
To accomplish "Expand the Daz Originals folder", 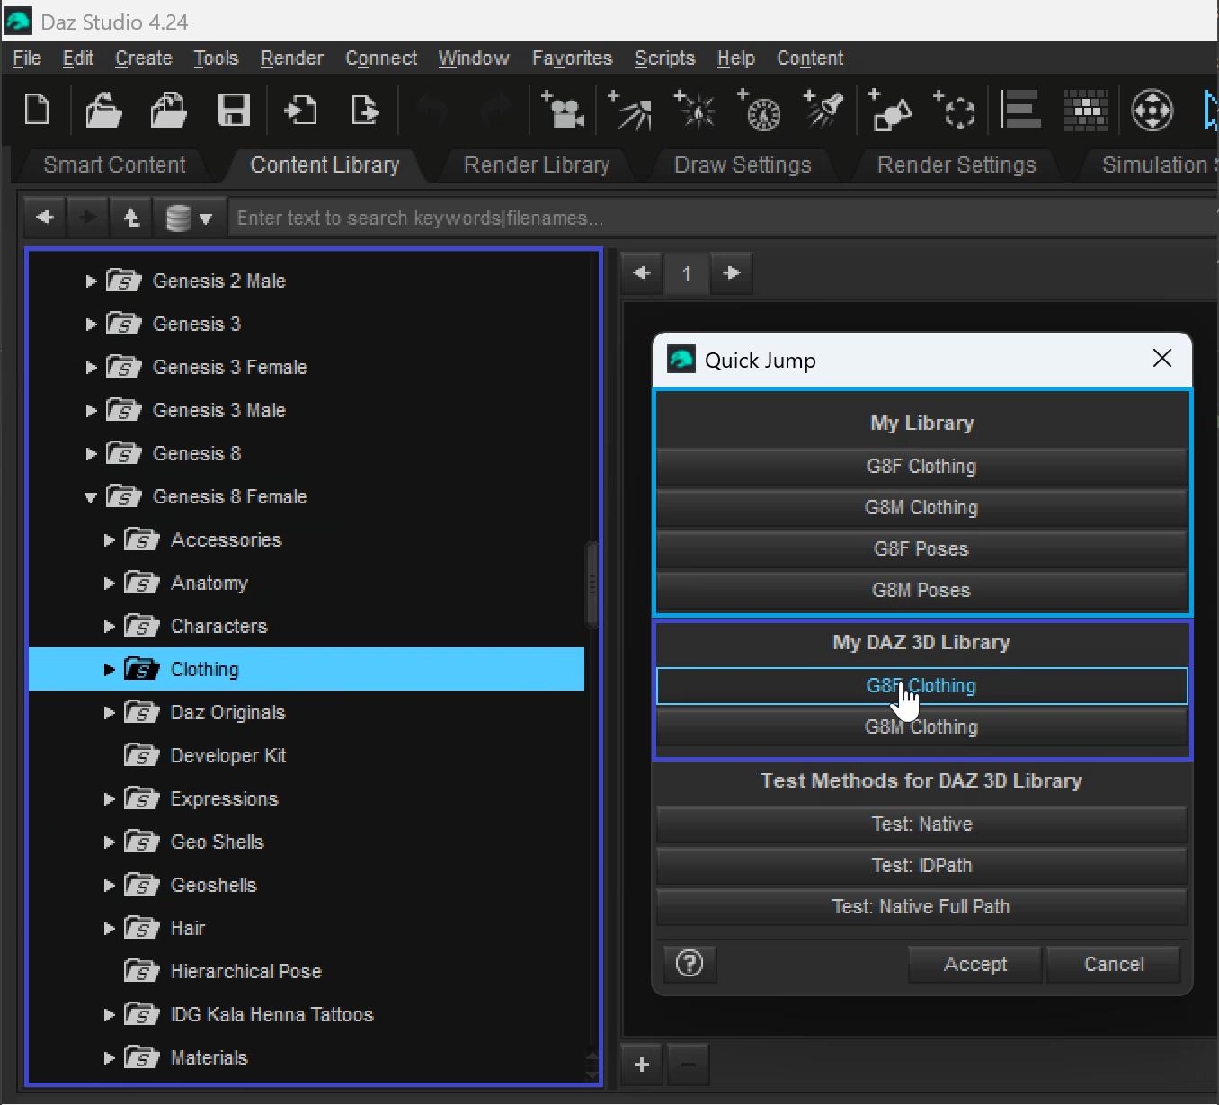I will click(x=109, y=712).
